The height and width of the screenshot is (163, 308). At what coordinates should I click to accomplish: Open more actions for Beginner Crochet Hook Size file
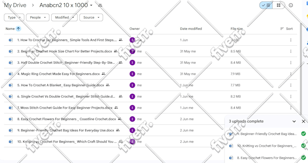coord(291,51)
